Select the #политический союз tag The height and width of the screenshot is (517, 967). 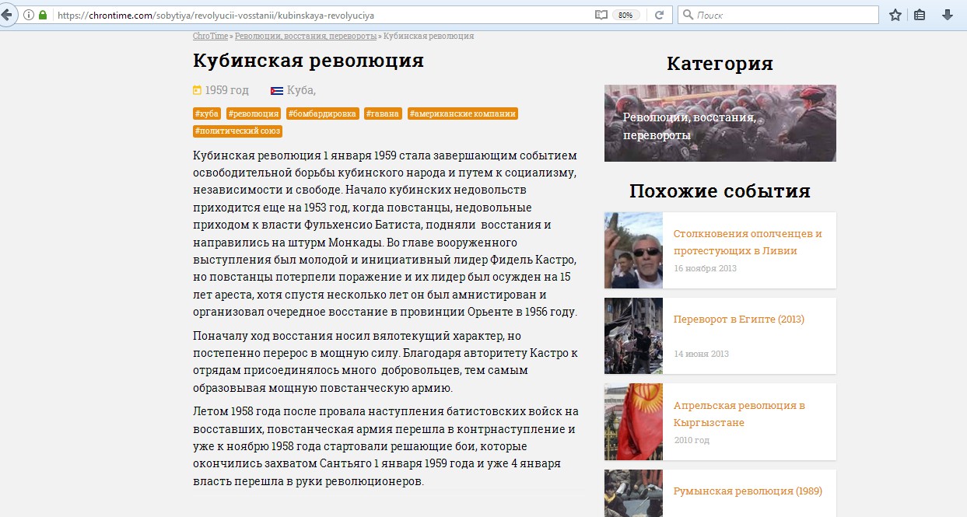(237, 131)
